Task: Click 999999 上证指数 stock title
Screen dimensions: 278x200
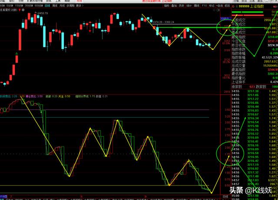Action: coord(251,6)
